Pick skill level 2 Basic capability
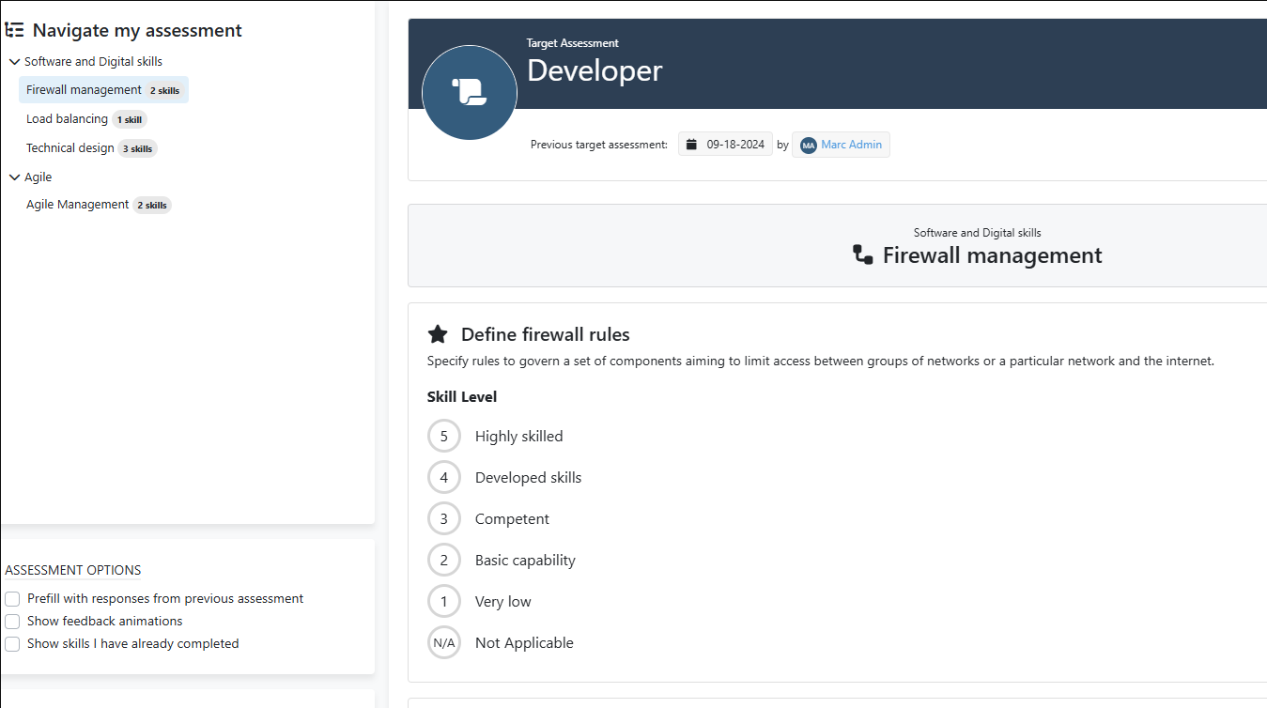Viewport: 1267px width, 708px height. pyautogui.click(x=444, y=560)
